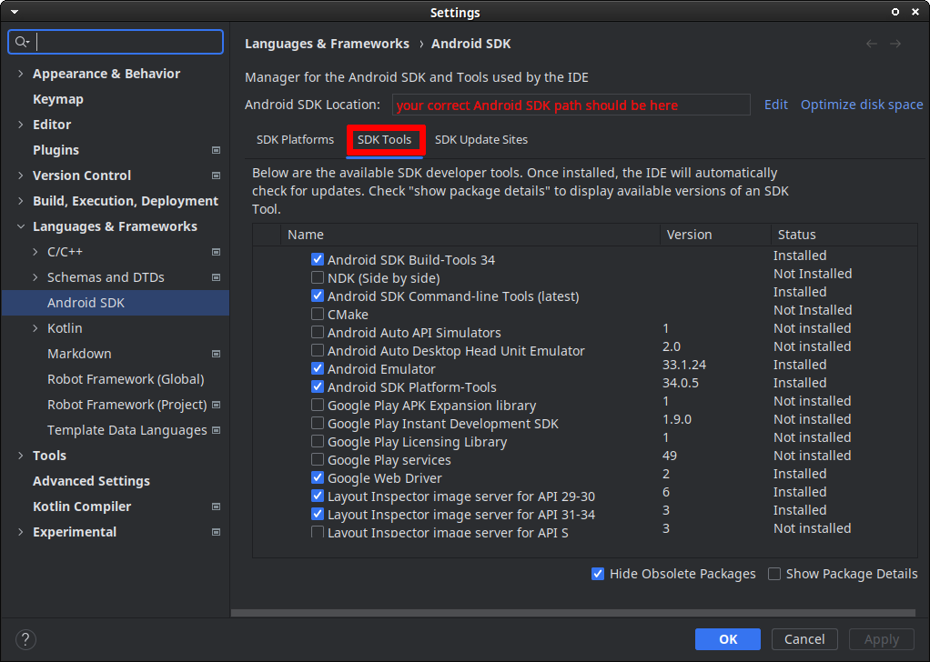Viewport: 930px width, 662px height.
Task: Select Android SDK in the tree
Action: tap(116, 303)
